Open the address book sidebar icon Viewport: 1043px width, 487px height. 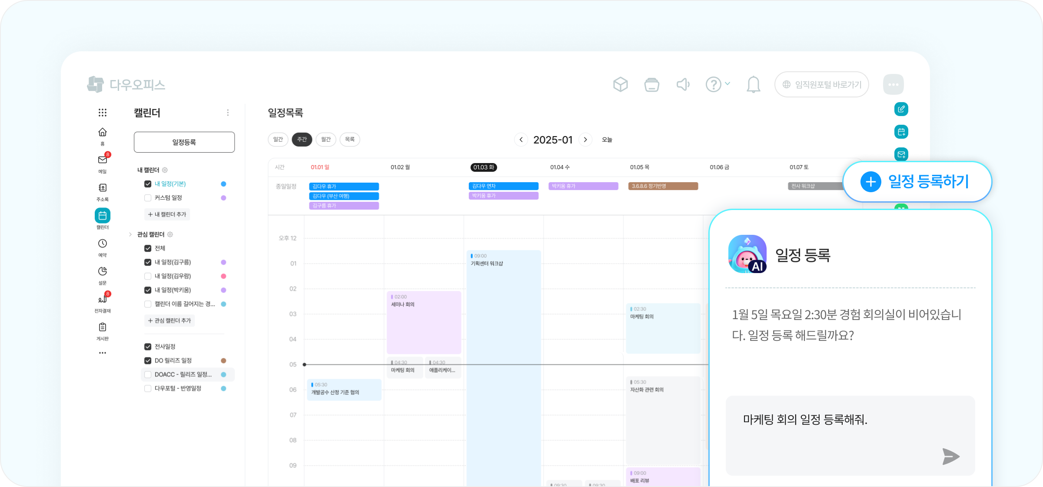click(103, 187)
